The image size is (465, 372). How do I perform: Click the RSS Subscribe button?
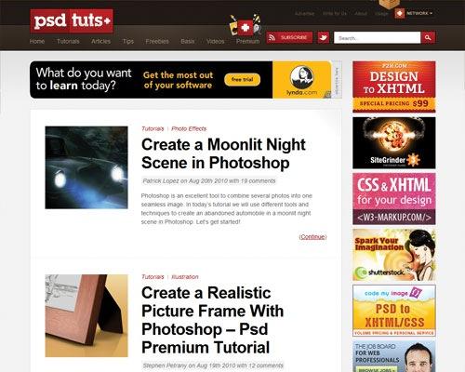click(x=289, y=38)
